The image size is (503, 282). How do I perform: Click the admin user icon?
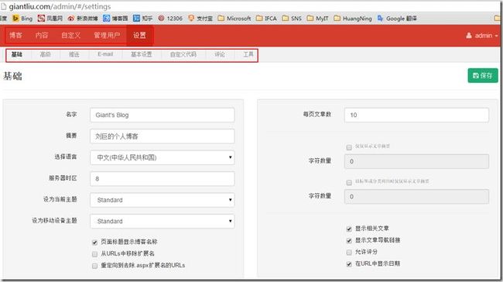[469, 36]
